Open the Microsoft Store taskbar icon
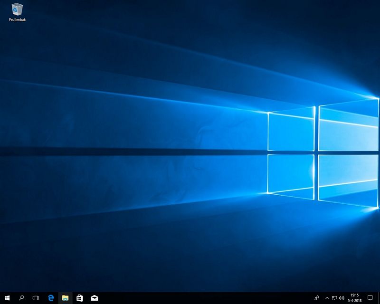The width and height of the screenshot is (380, 304). click(x=80, y=298)
